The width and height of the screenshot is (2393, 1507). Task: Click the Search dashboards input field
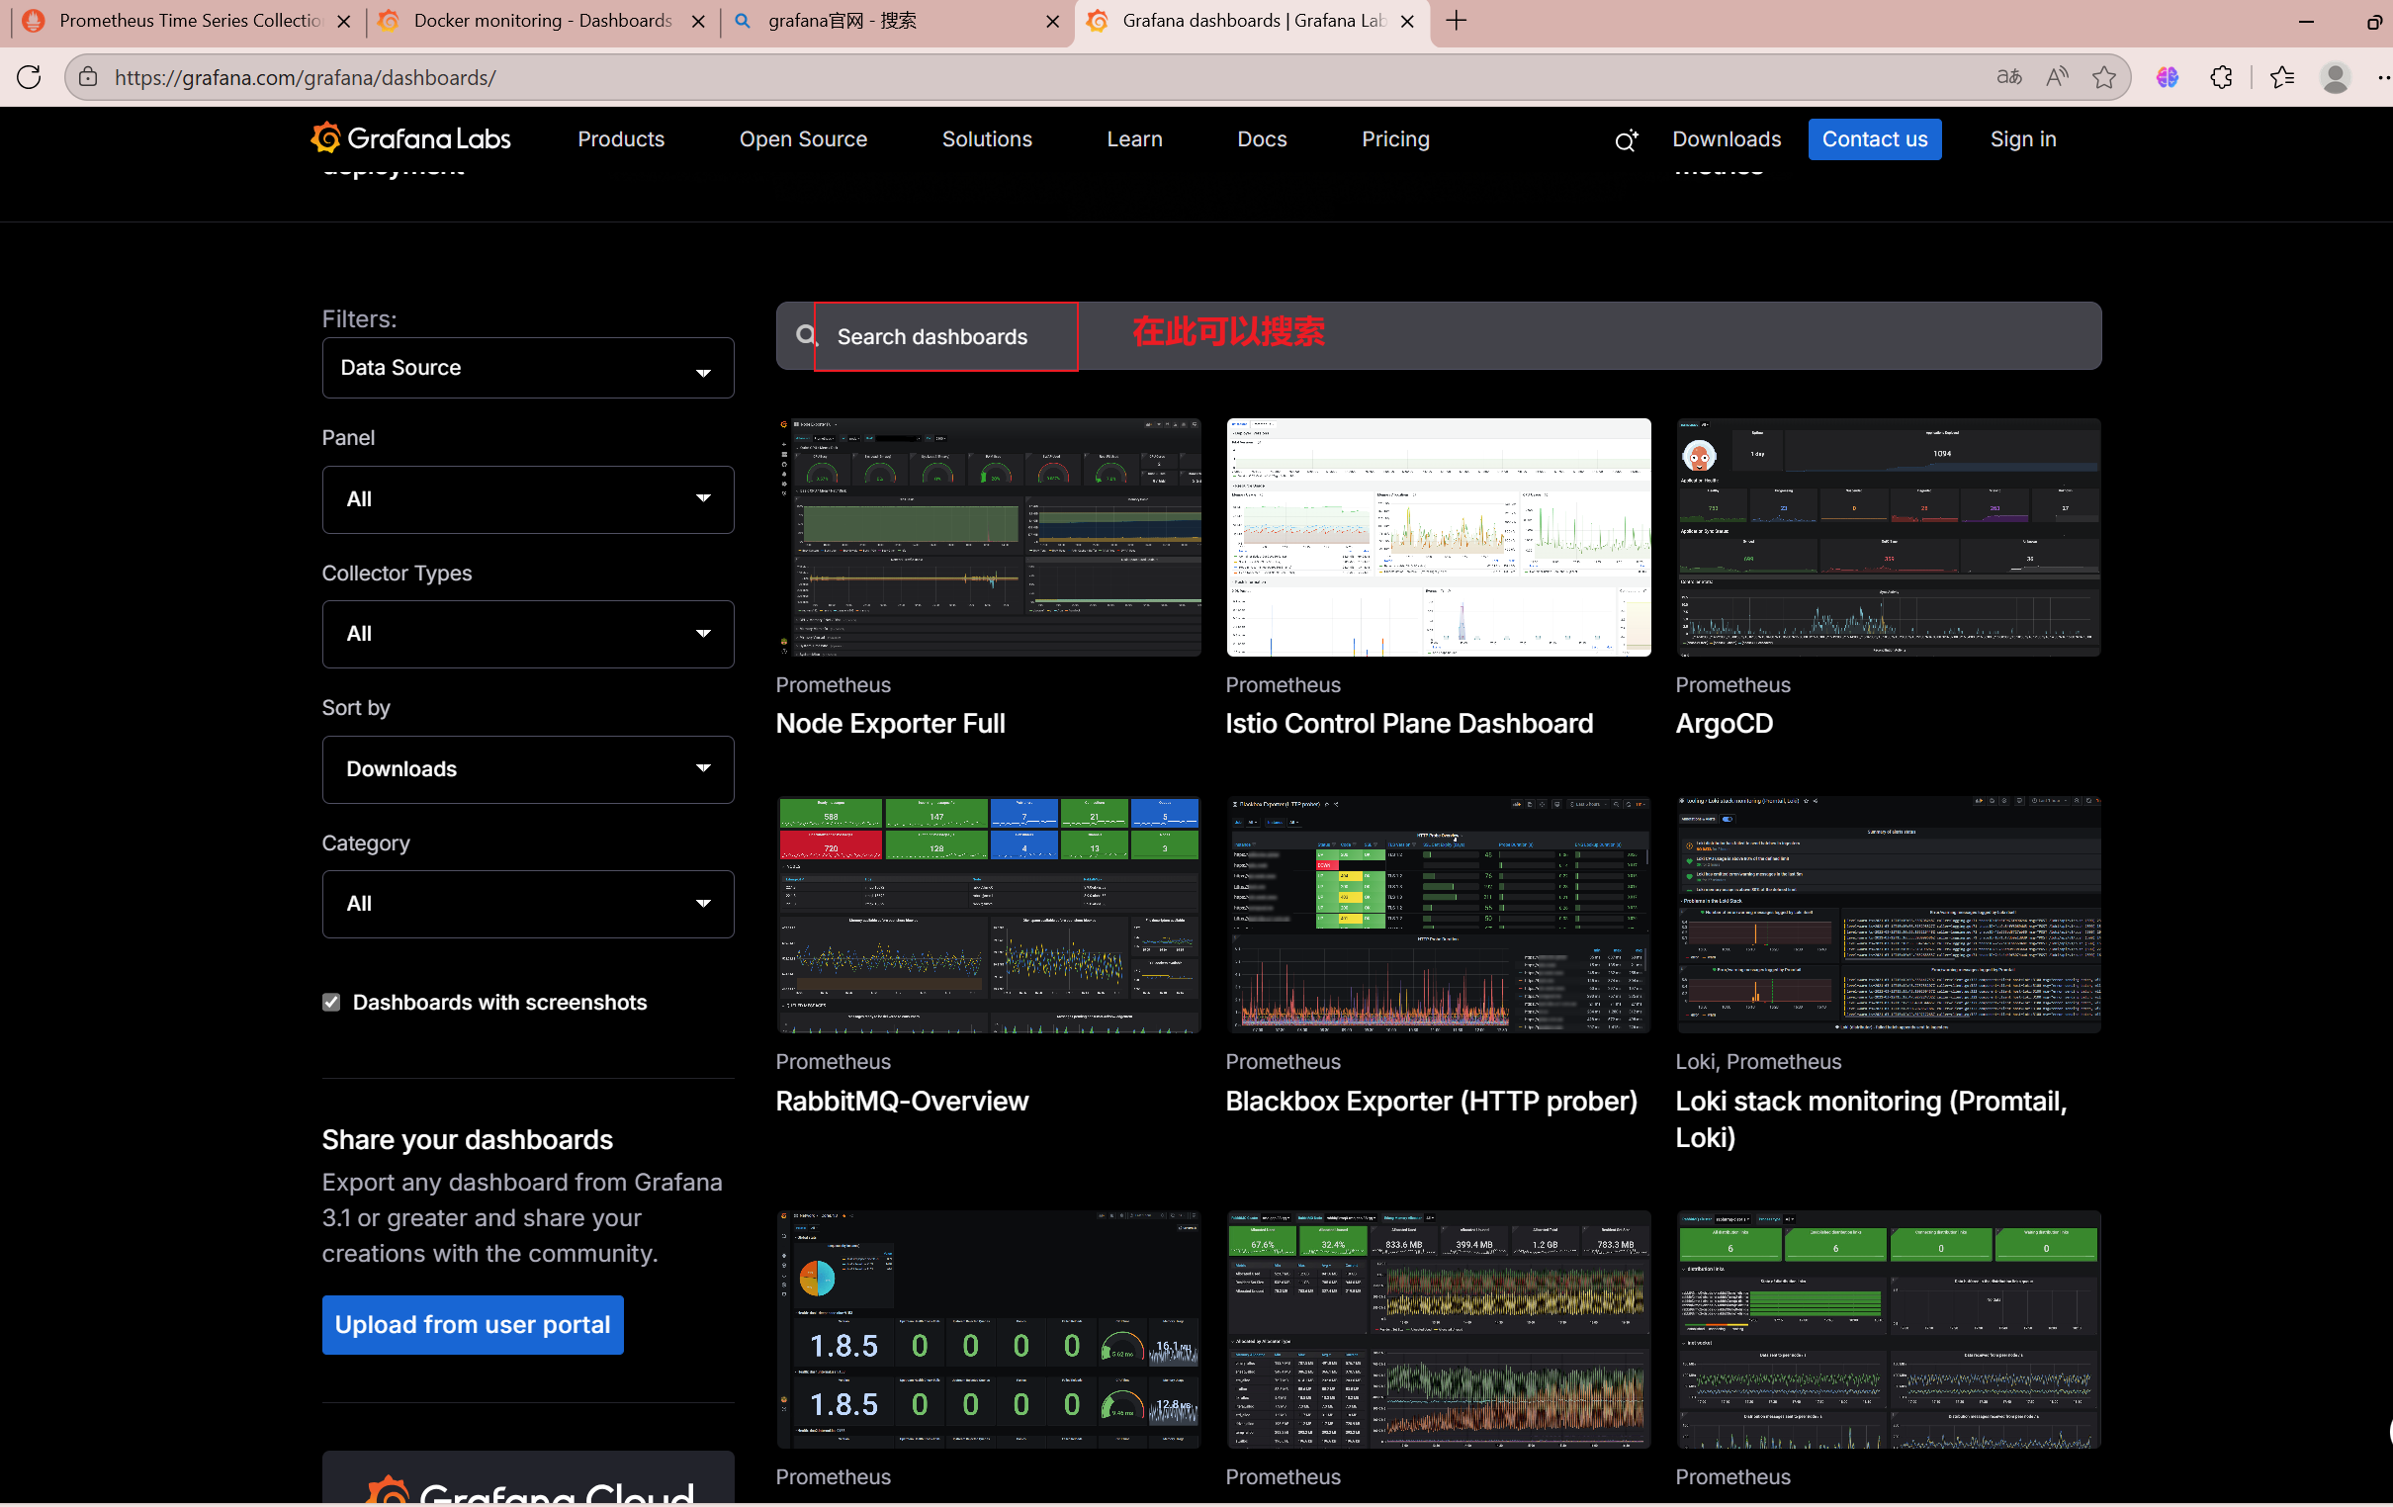click(x=1438, y=336)
